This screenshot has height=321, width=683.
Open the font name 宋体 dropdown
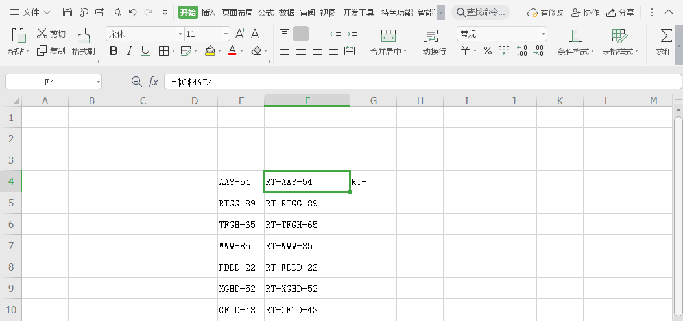pos(181,34)
